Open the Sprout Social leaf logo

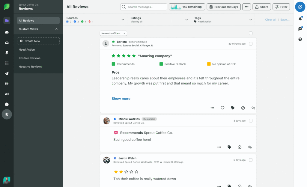(x=7, y=7)
